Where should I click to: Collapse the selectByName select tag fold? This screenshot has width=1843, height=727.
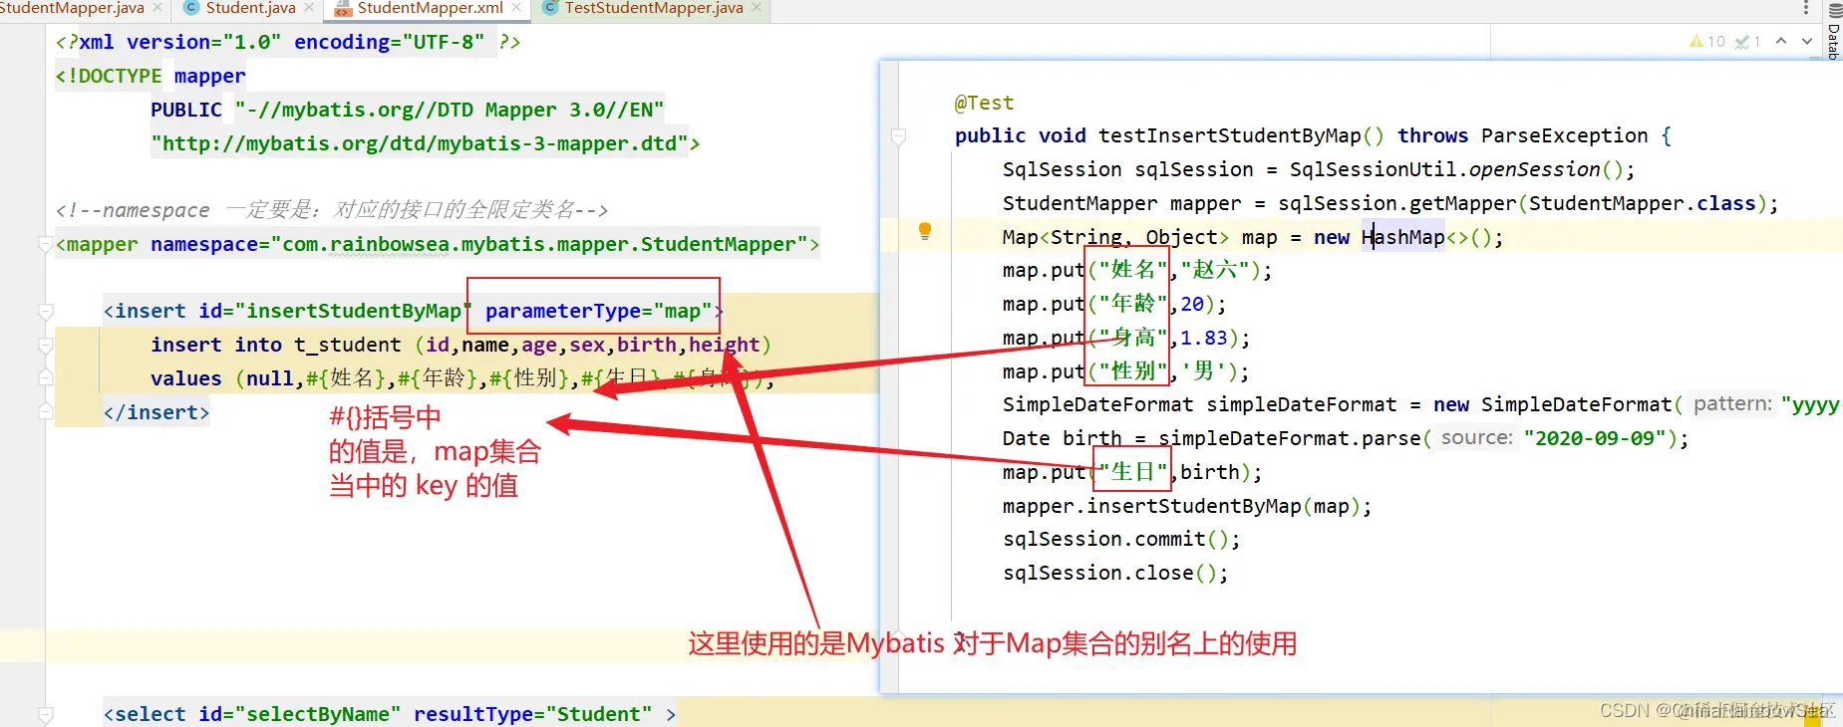[x=45, y=714]
